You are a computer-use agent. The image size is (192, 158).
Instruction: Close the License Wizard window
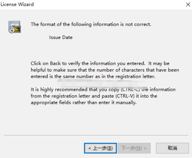[x=188, y=4]
